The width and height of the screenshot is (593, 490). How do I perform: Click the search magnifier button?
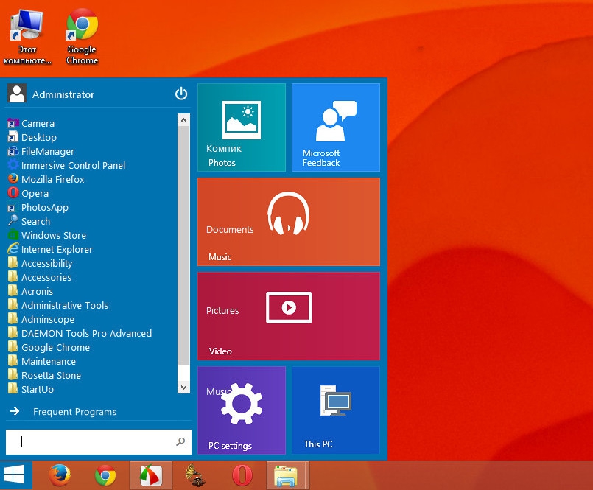pyautogui.click(x=180, y=441)
